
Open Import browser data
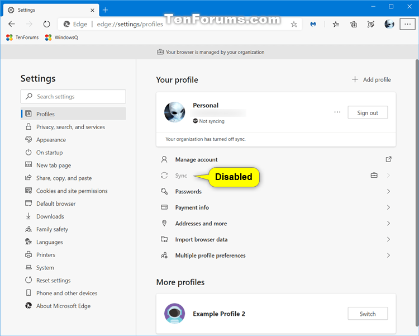click(276, 239)
